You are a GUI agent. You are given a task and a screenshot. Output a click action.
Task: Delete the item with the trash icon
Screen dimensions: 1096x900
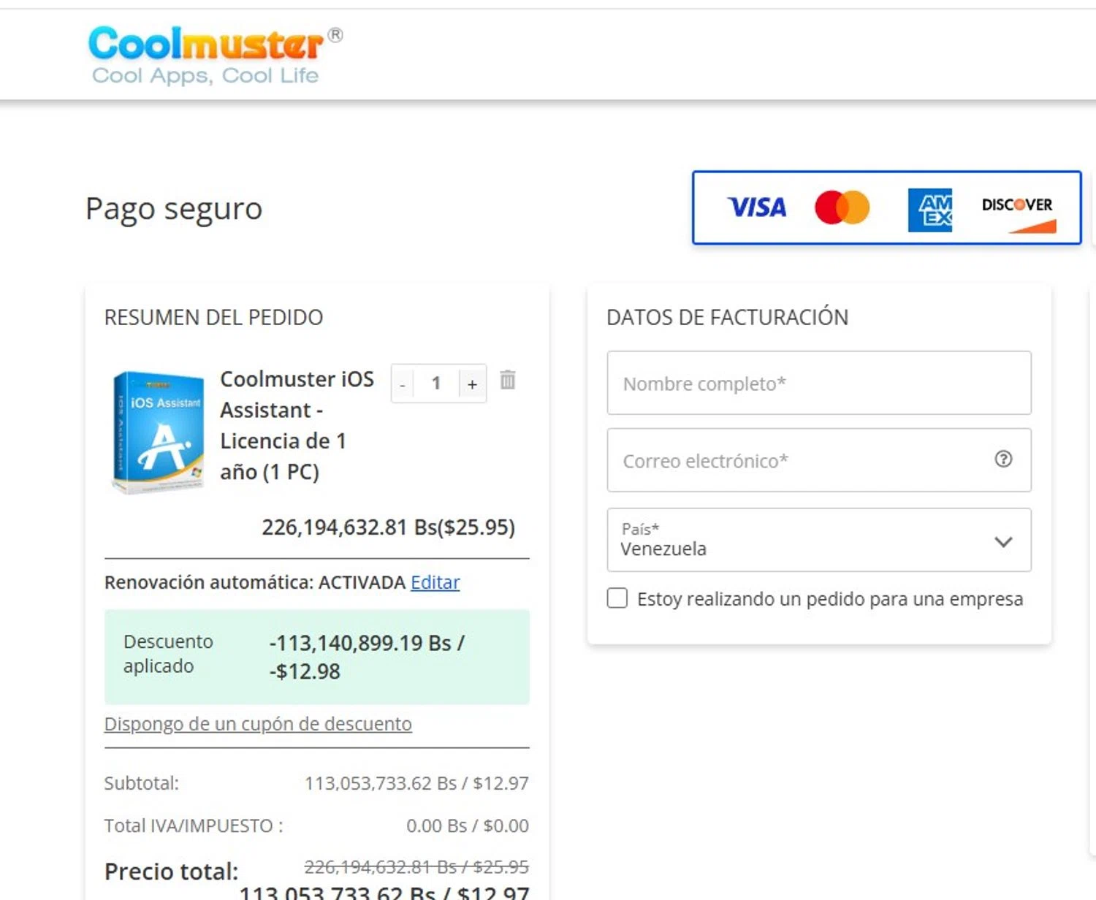coord(508,380)
